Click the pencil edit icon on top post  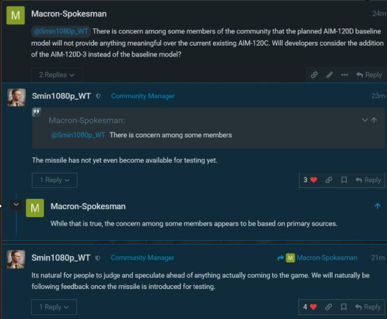329,75
